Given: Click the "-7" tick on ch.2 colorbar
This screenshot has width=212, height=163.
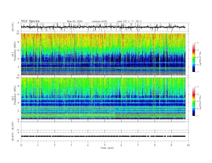Looking at the screenshot, I should (197, 116).
